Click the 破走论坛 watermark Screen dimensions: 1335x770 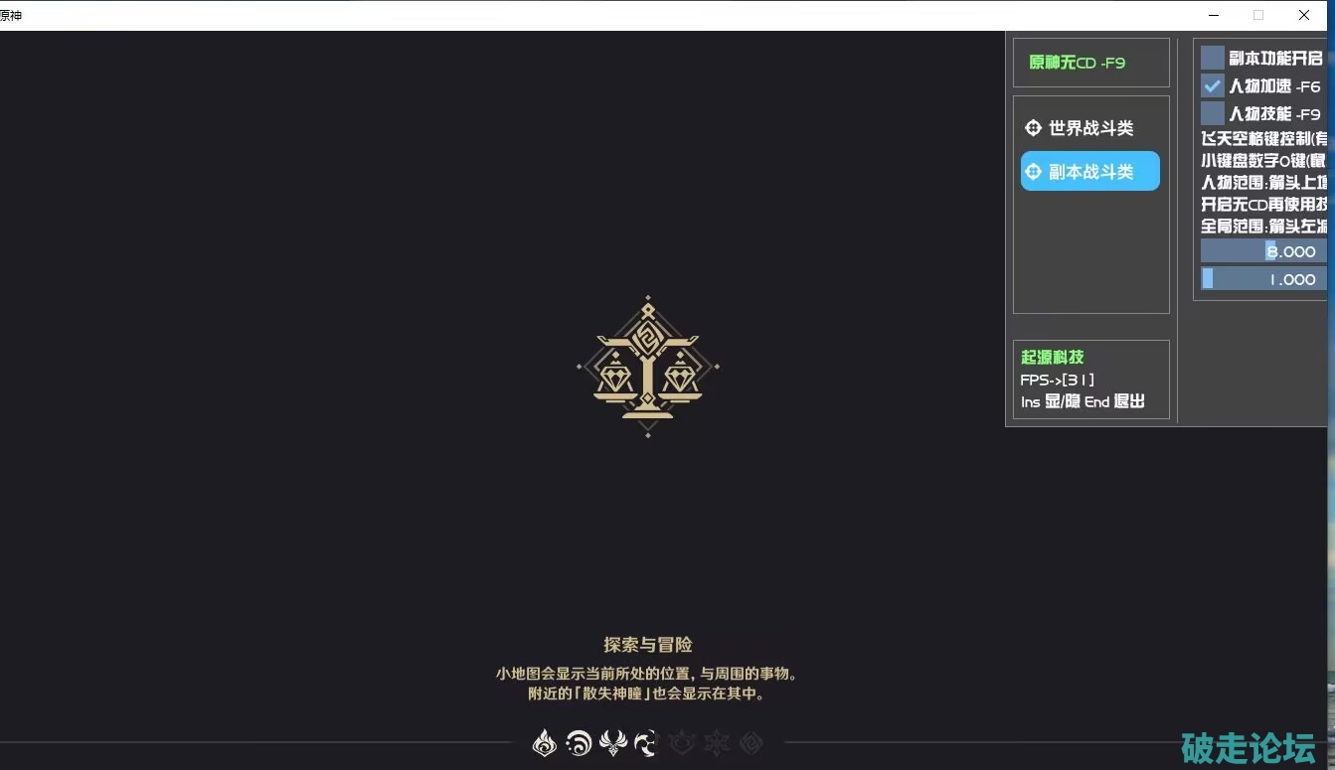[1248, 747]
